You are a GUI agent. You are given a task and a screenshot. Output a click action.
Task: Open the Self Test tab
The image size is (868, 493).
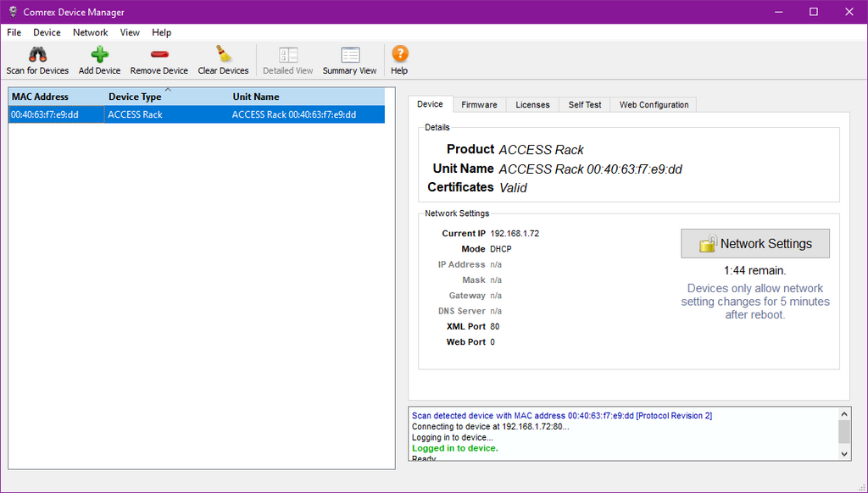click(x=585, y=104)
